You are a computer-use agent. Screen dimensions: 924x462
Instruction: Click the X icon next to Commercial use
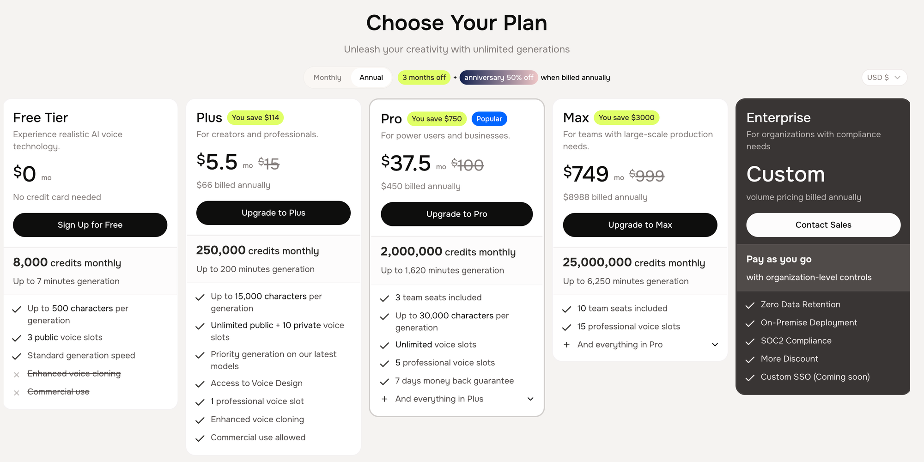click(x=17, y=393)
